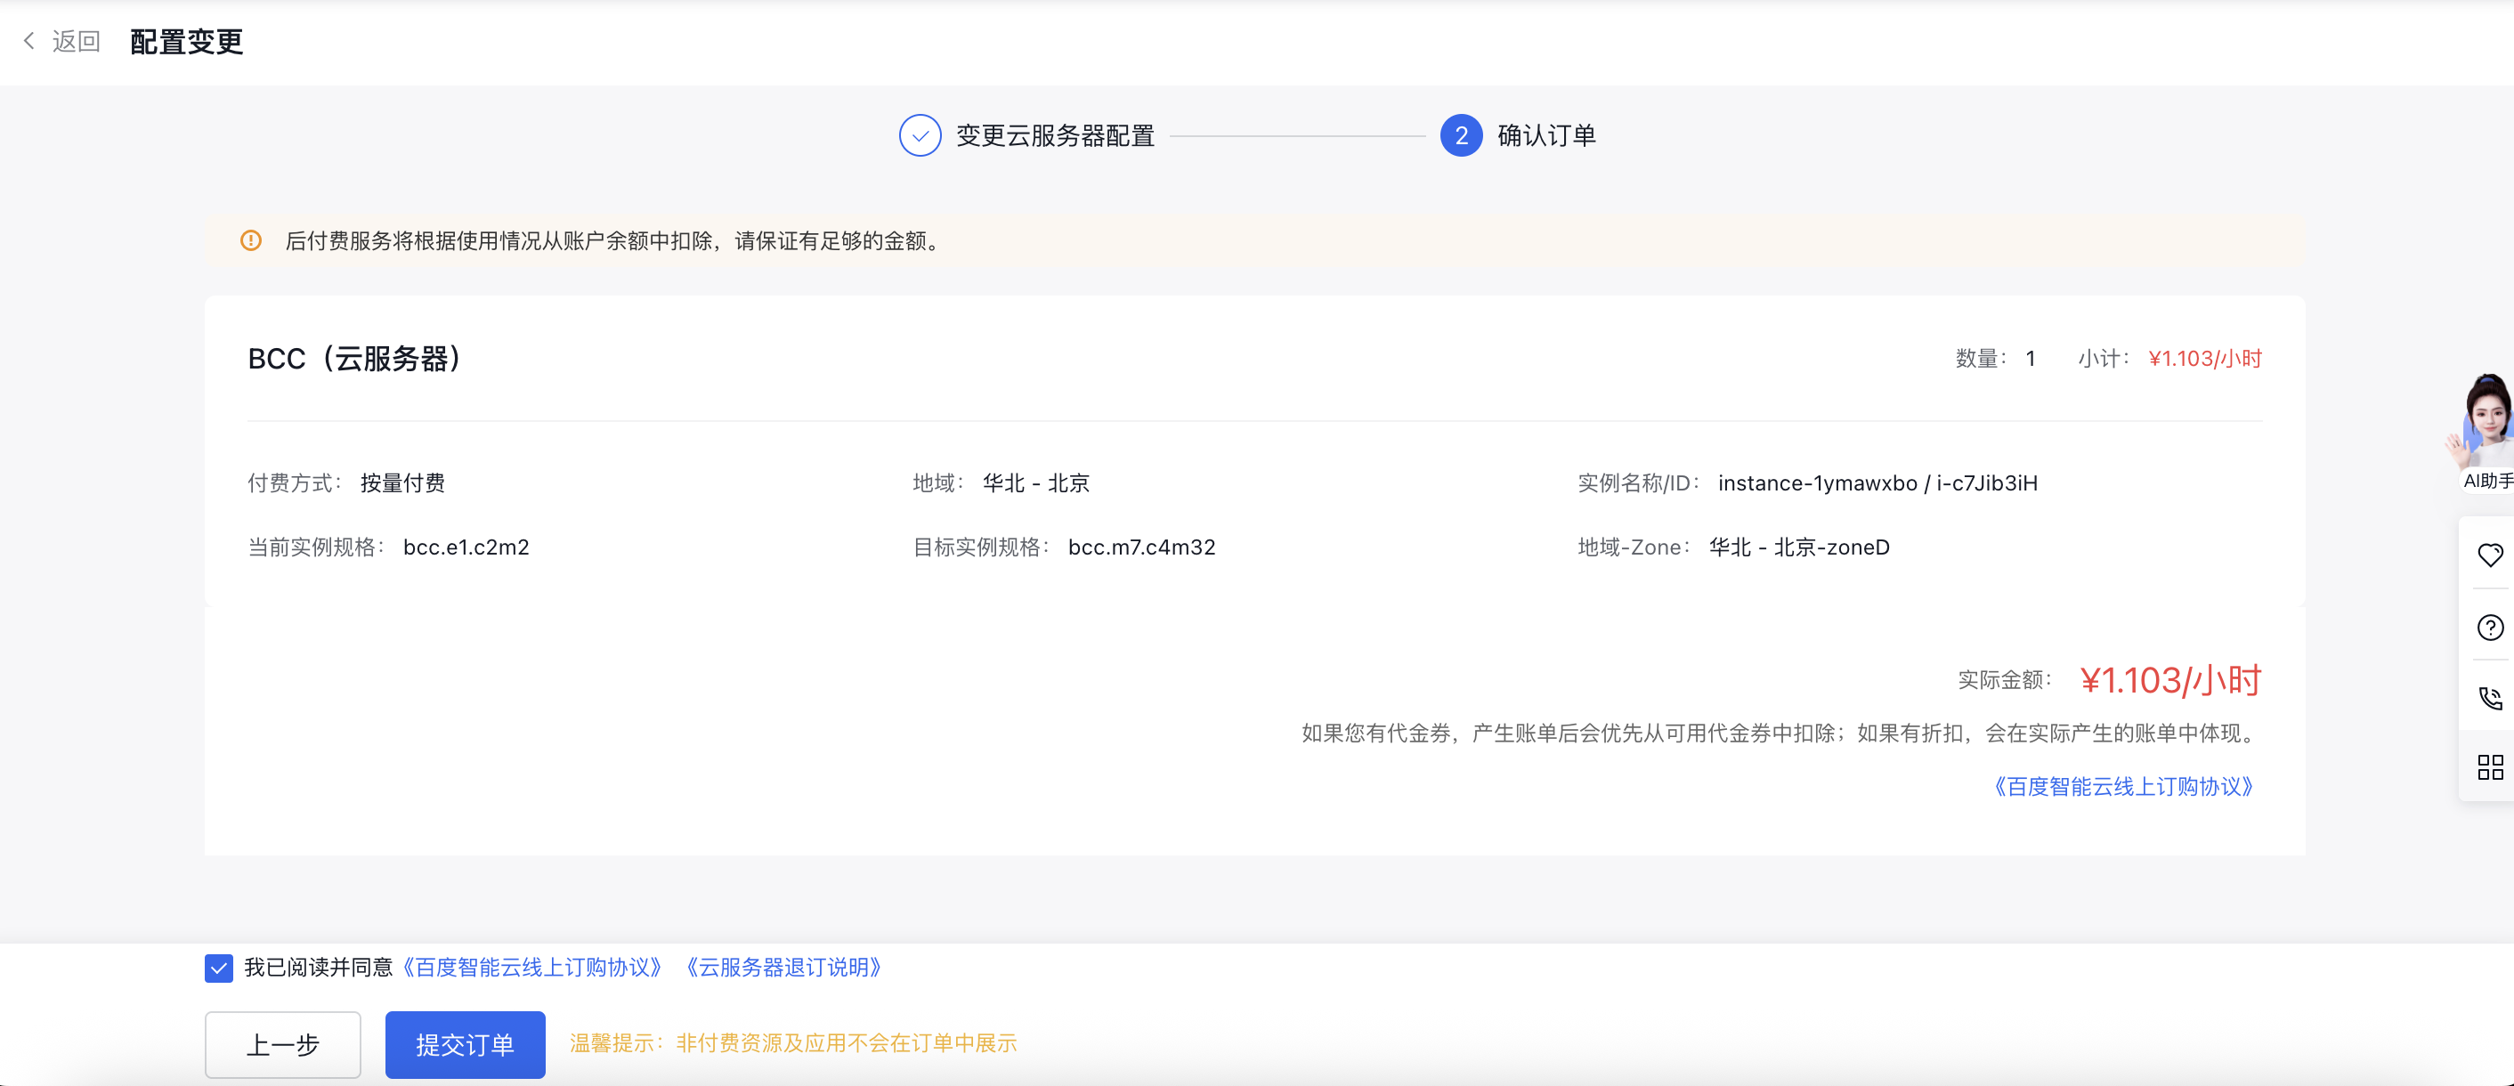Click the 返回 text to go back

coord(75,41)
